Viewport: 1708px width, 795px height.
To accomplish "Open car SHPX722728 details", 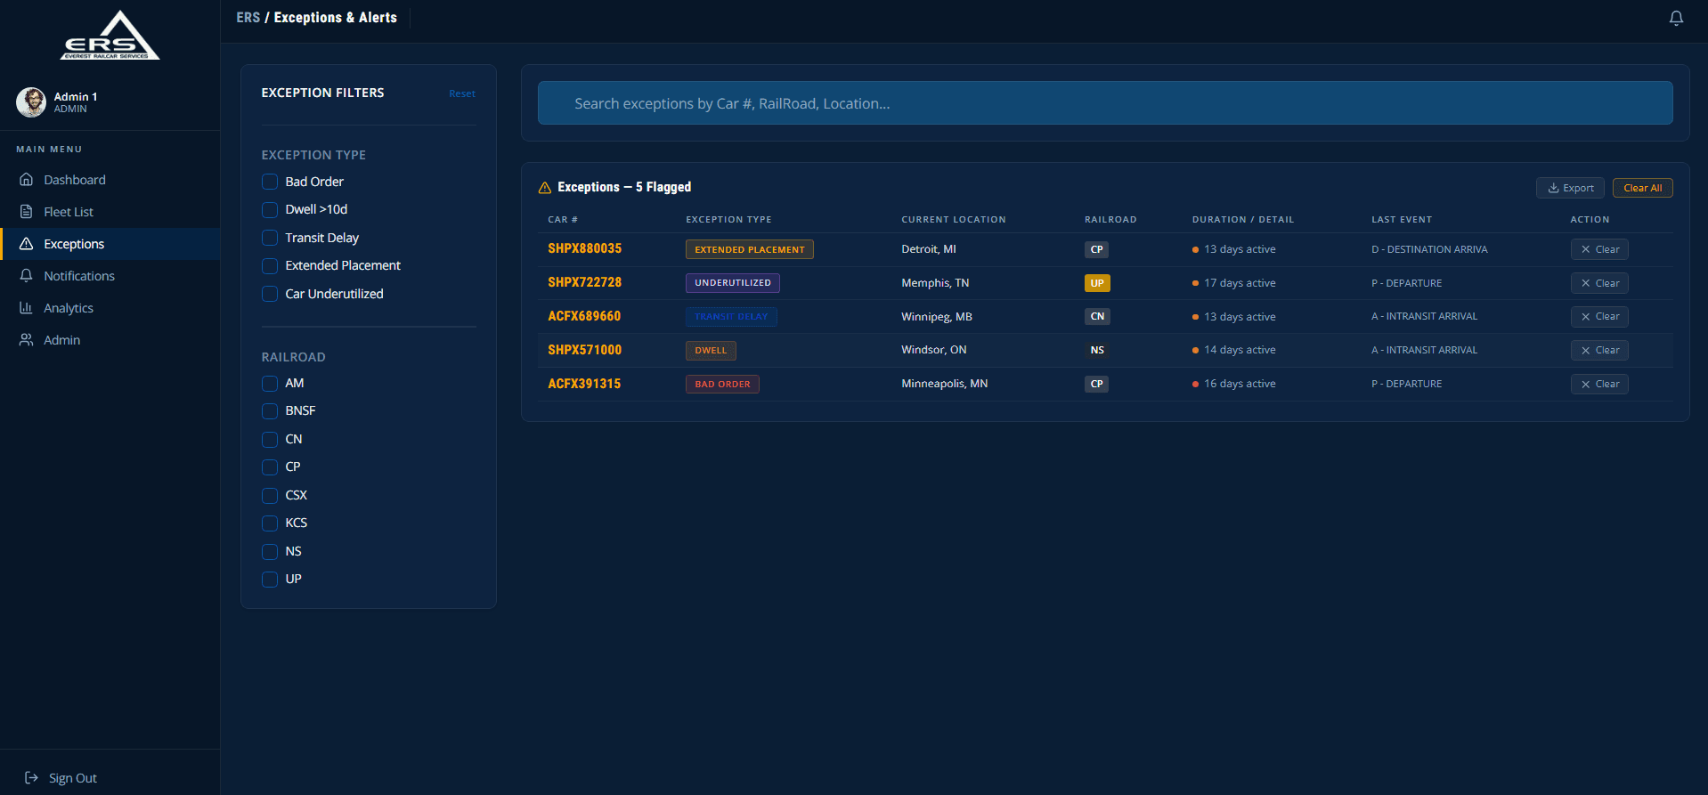I will point(584,282).
